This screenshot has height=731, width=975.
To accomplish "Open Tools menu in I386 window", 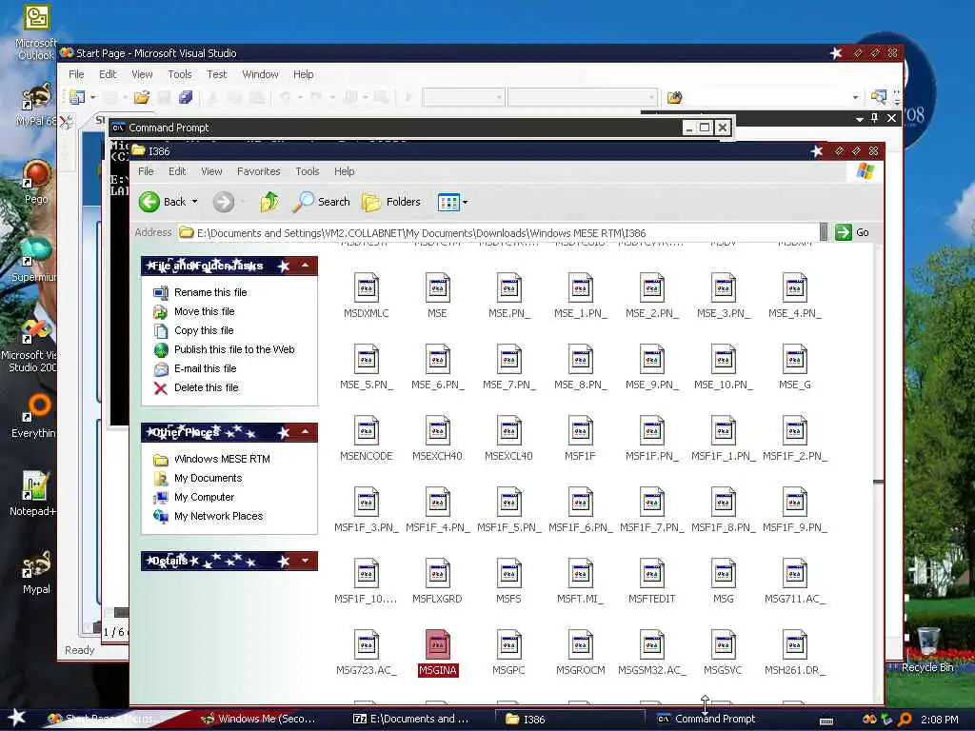I will point(308,171).
